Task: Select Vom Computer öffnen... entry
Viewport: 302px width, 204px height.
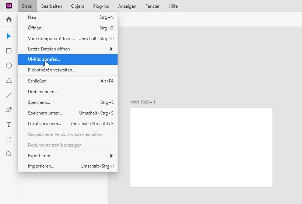Action: coord(68,39)
